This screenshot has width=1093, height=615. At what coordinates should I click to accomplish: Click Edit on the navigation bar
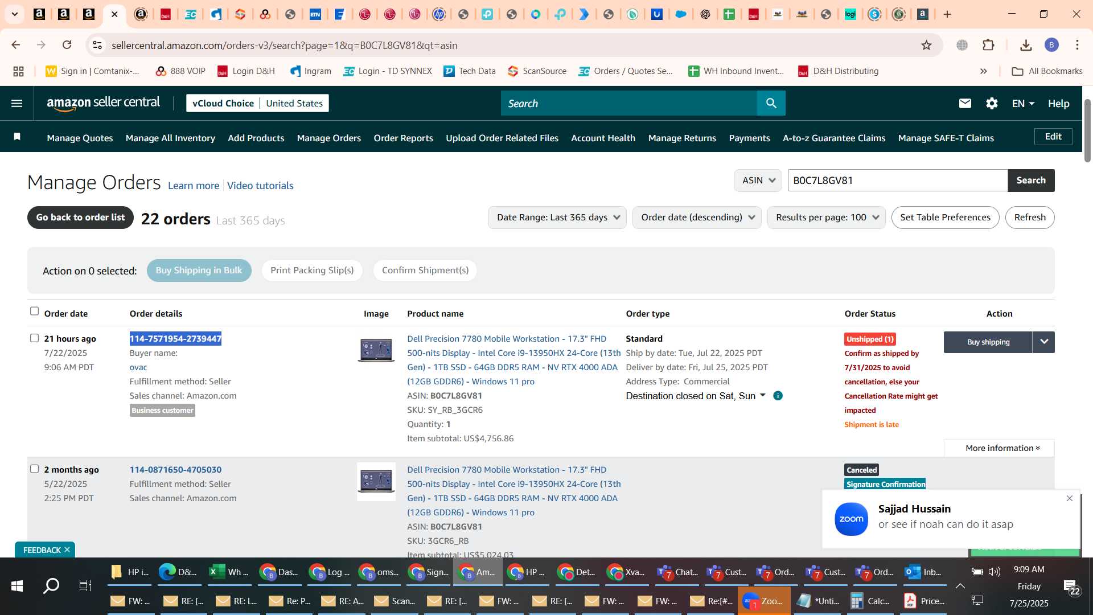point(1053,137)
